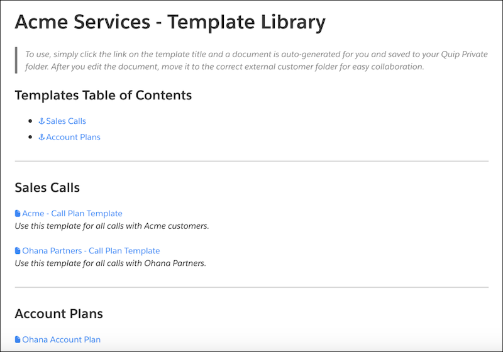Click document icon beside Acme Call Plan Template
Viewport: 503px width, 352px height.
click(x=18, y=214)
